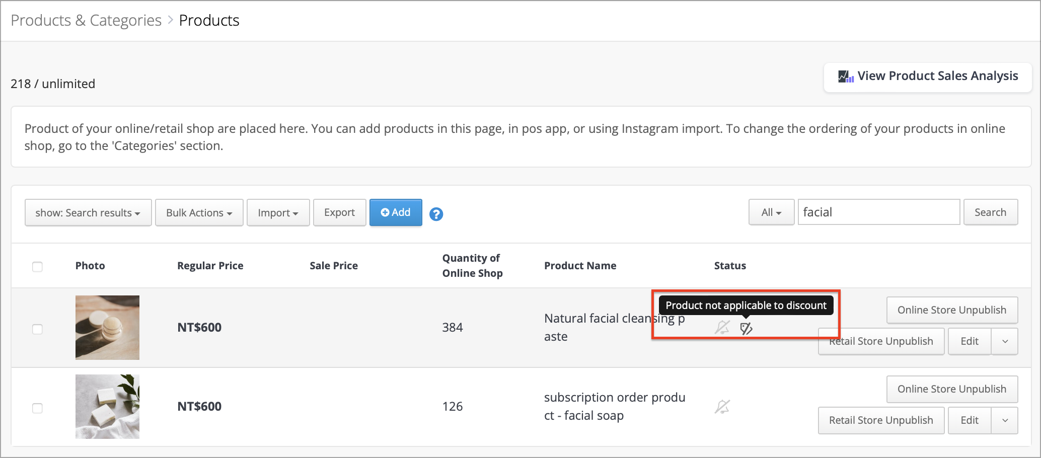
Task: Click the Export button
Action: pos(340,212)
